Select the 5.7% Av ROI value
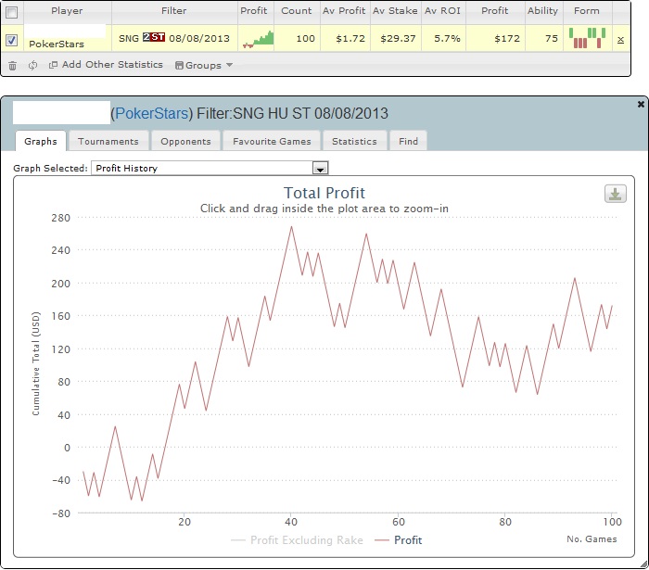The width and height of the screenshot is (649, 570). 447,39
